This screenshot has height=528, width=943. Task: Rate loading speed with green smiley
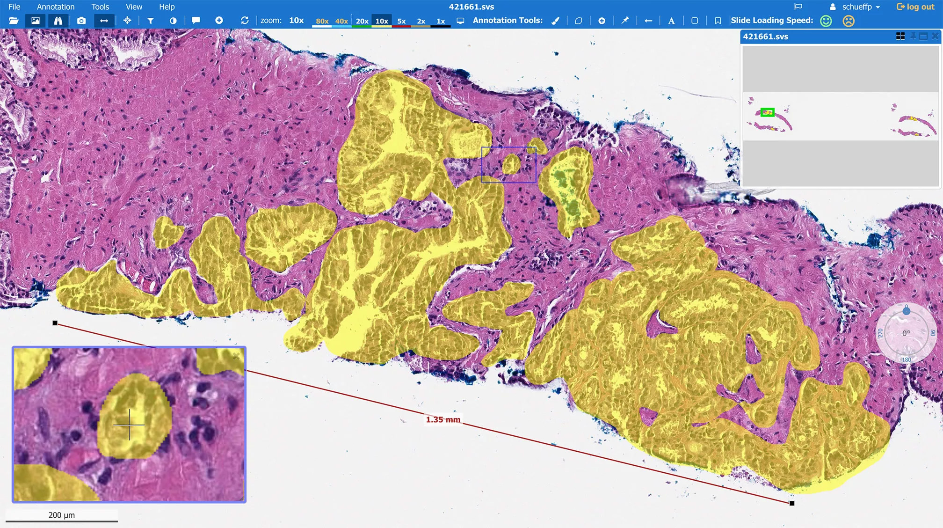(826, 21)
